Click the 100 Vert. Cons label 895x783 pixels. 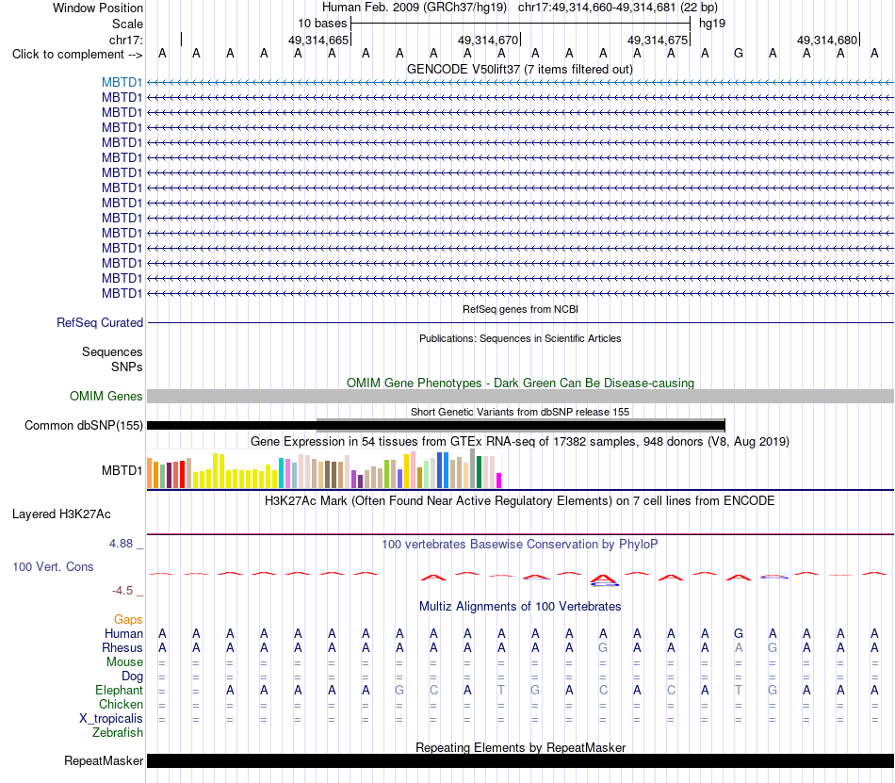[53, 566]
